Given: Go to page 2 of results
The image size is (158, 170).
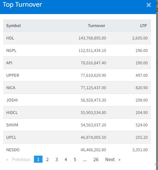Looking at the screenshot, I should point(47,159).
